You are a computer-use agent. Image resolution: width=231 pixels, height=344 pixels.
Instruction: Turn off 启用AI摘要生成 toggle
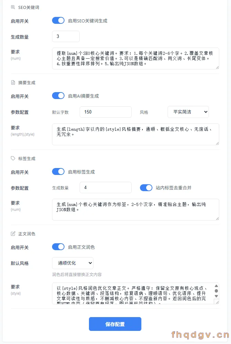[58, 96]
